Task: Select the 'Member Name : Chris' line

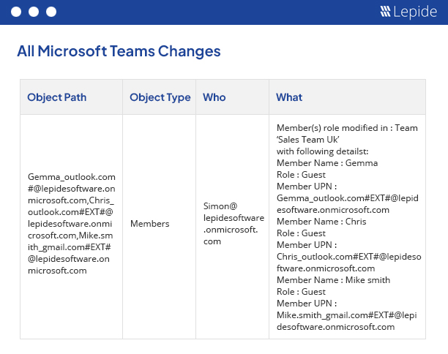Action: point(321,222)
